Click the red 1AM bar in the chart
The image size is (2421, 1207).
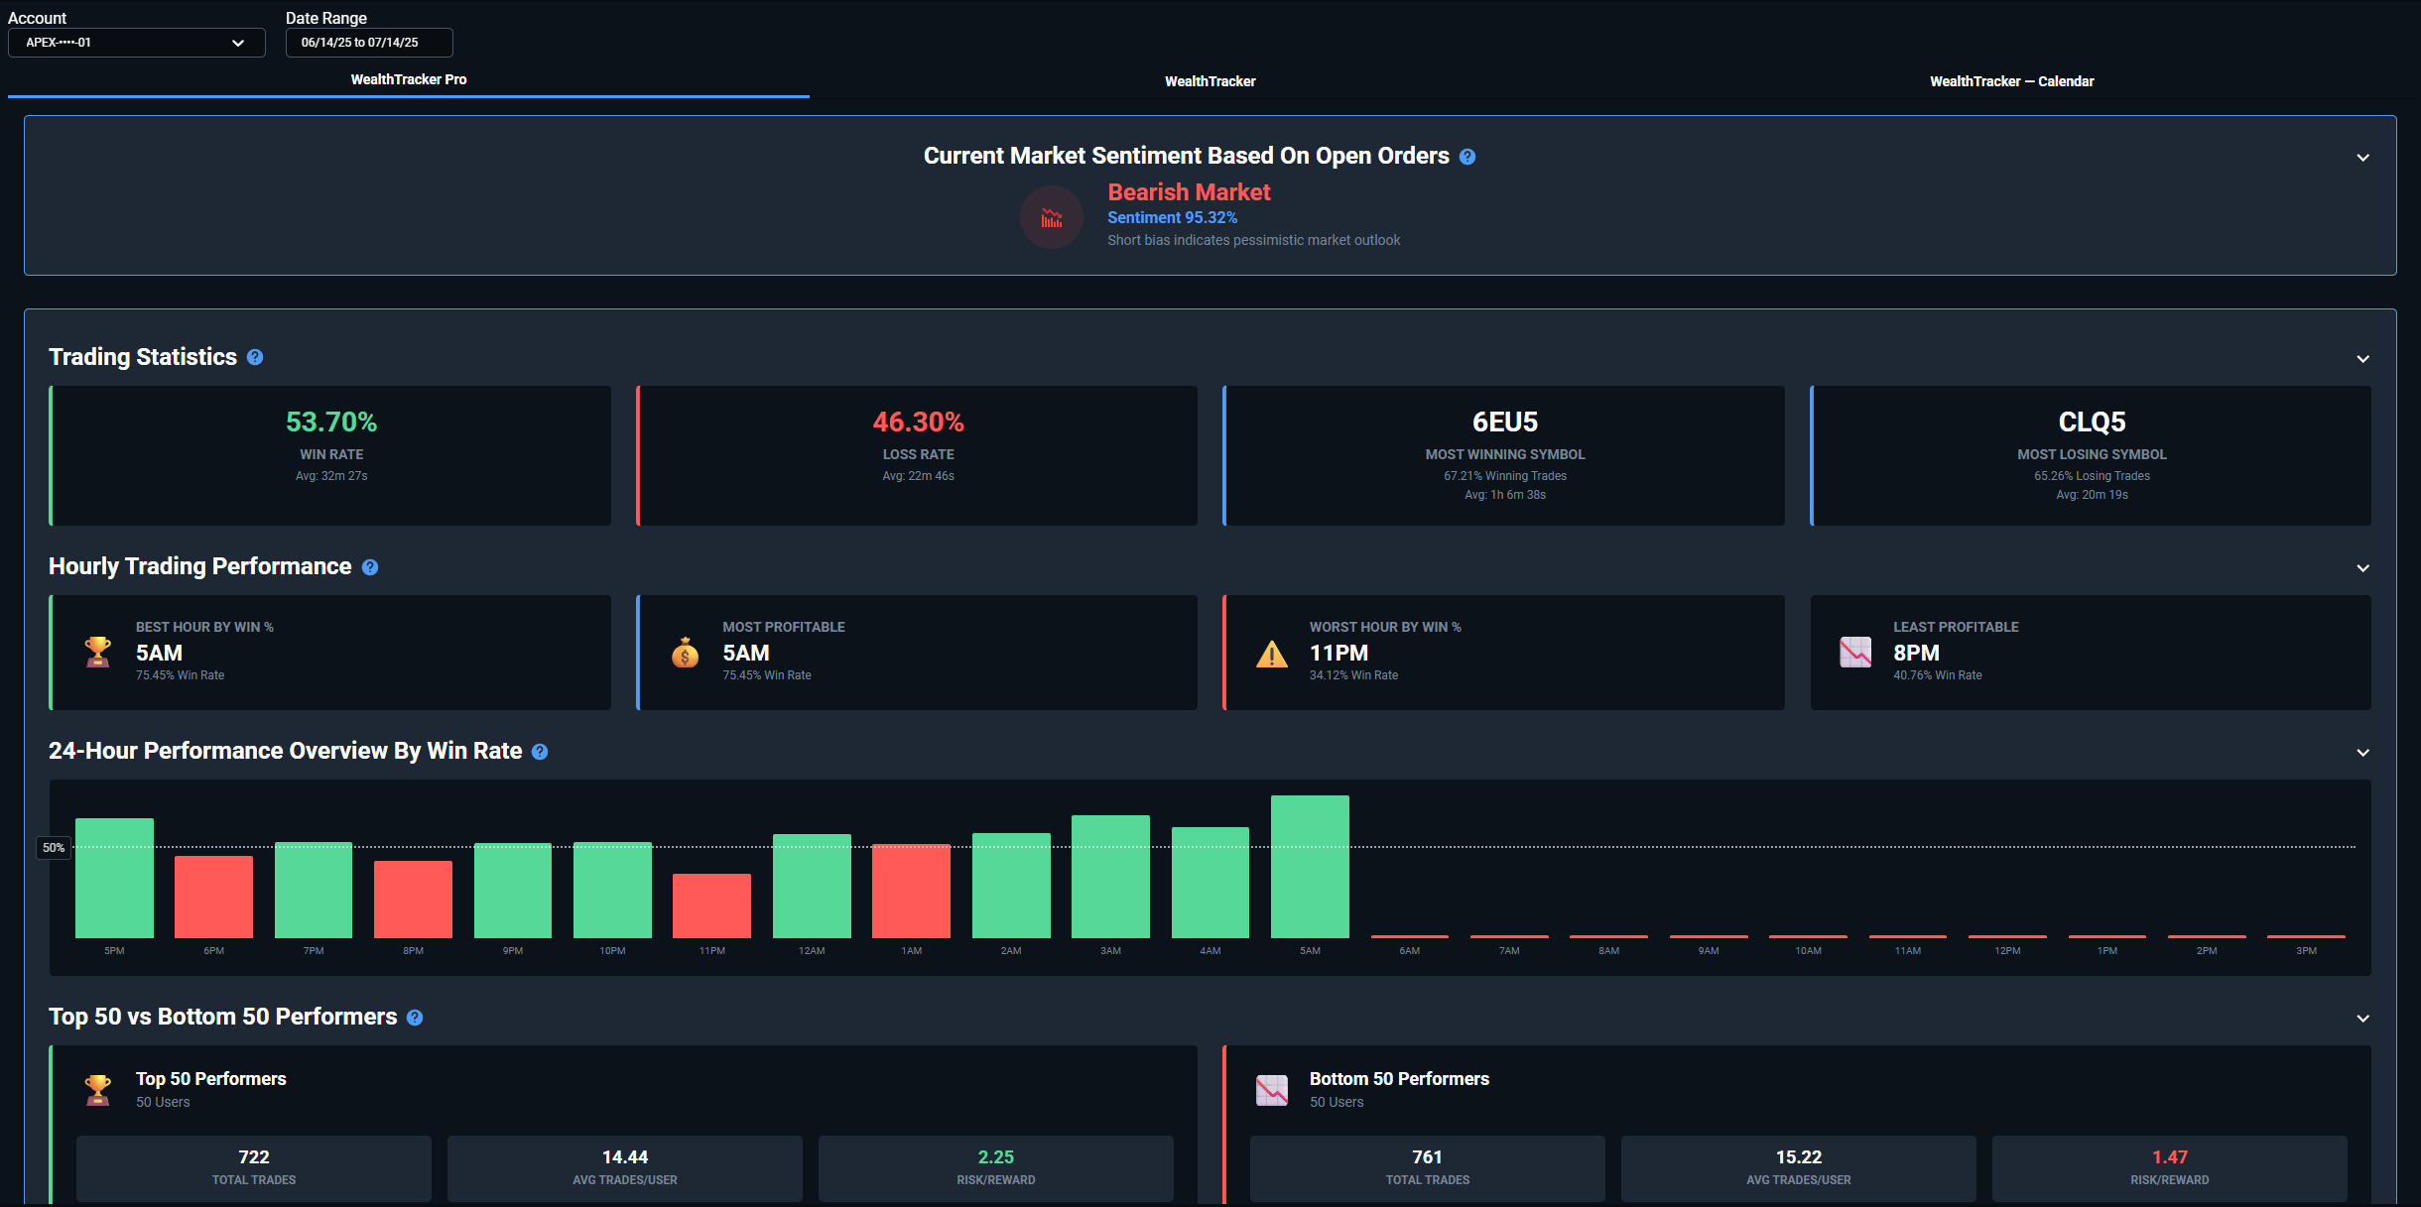click(911, 891)
